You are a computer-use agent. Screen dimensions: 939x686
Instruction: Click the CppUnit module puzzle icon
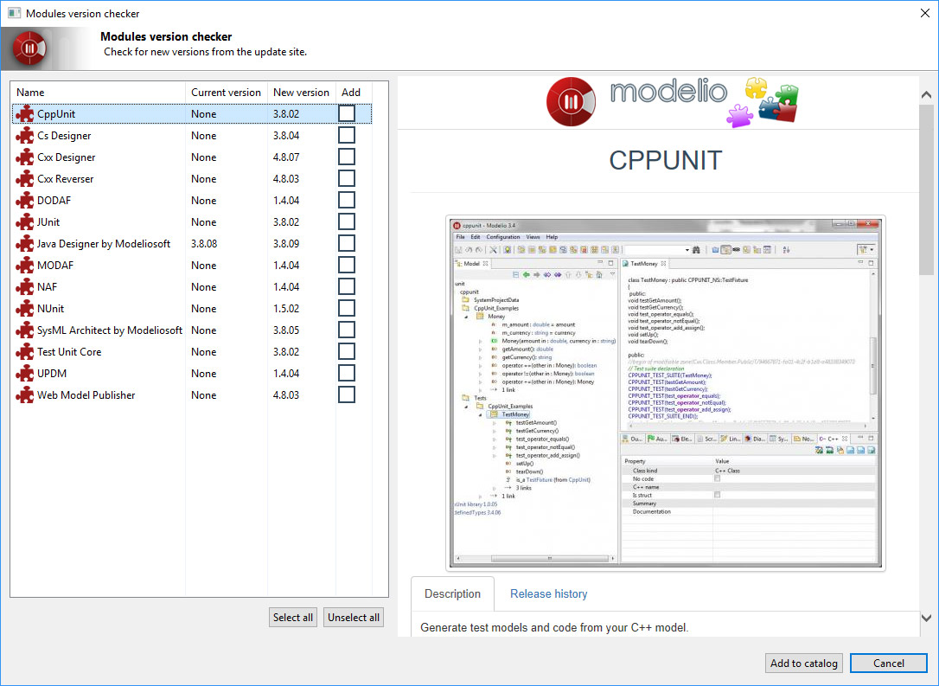(24, 114)
